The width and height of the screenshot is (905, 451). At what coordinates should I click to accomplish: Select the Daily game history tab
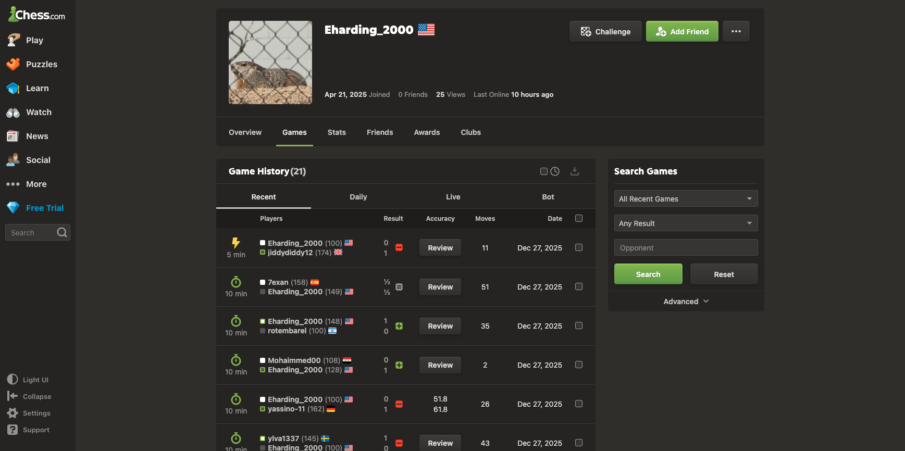click(x=358, y=197)
